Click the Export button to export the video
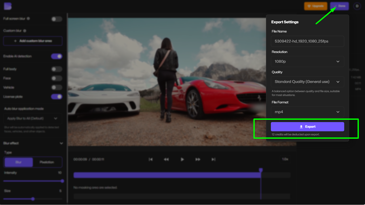Image resolution: width=365 pixels, height=205 pixels. [307, 126]
